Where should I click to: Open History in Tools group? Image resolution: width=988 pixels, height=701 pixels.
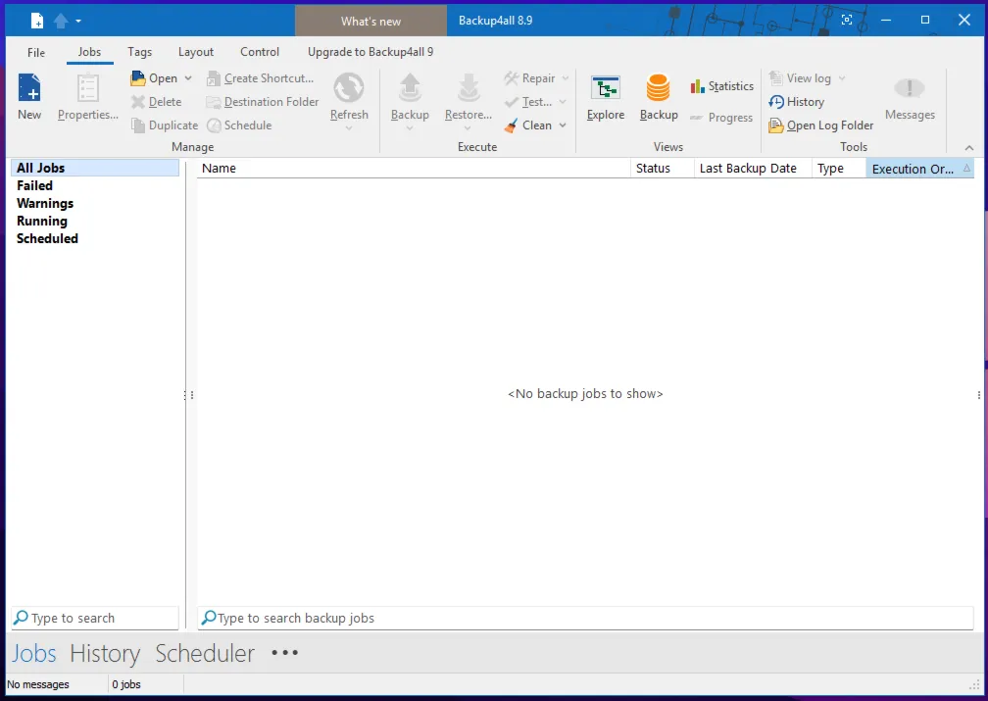tap(797, 102)
